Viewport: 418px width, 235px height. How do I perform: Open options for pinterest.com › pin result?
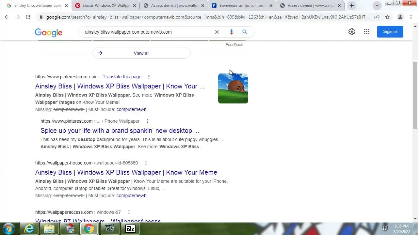(x=149, y=77)
